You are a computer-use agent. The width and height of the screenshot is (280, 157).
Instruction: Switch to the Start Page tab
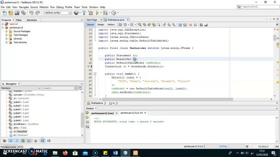[92, 20]
